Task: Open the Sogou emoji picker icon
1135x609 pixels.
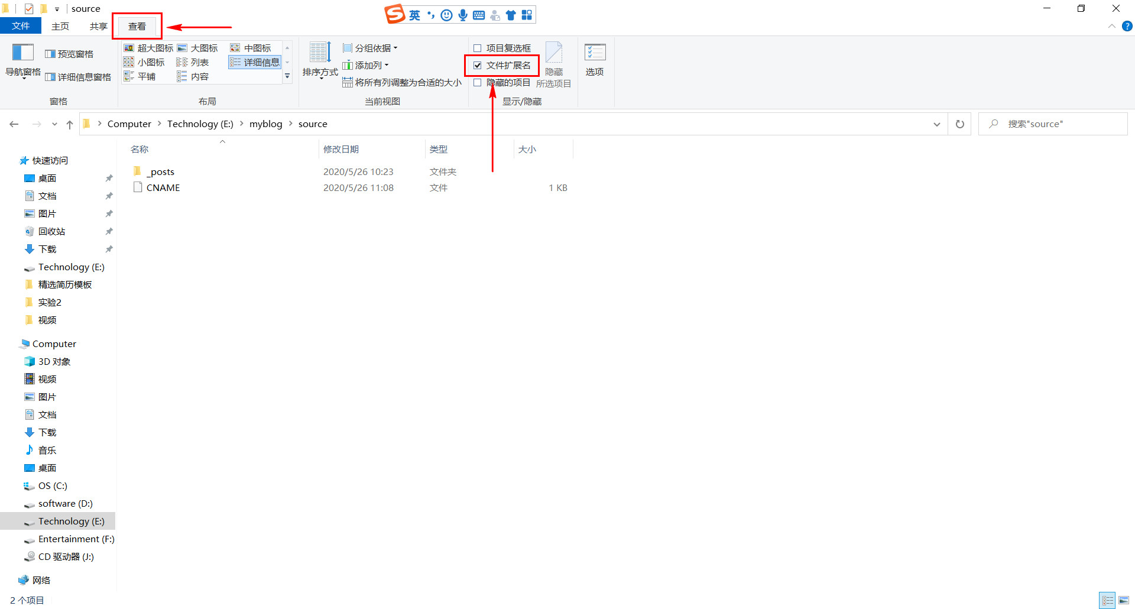Action: coord(446,14)
